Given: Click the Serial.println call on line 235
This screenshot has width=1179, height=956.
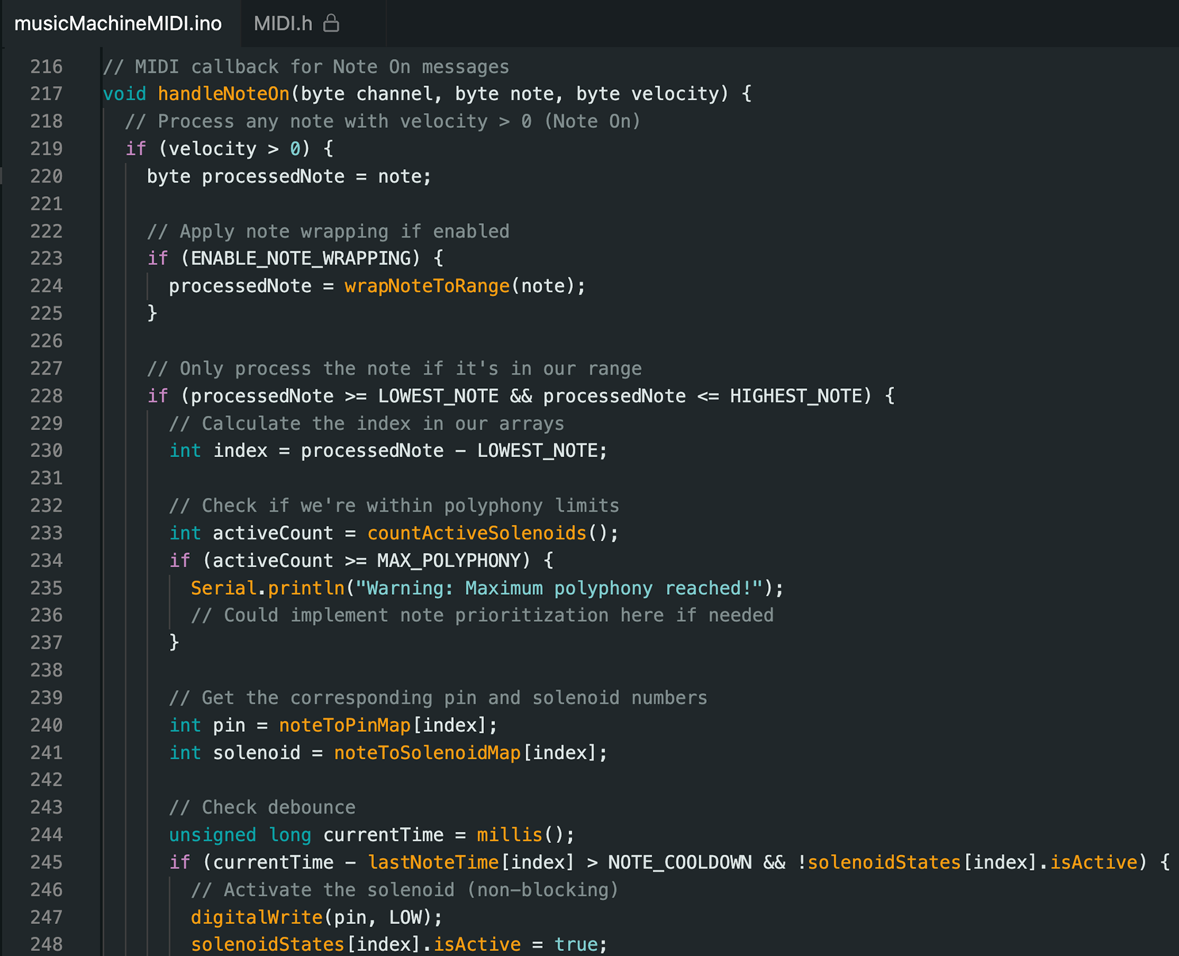Looking at the screenshot, I should (x=267, y=589).
